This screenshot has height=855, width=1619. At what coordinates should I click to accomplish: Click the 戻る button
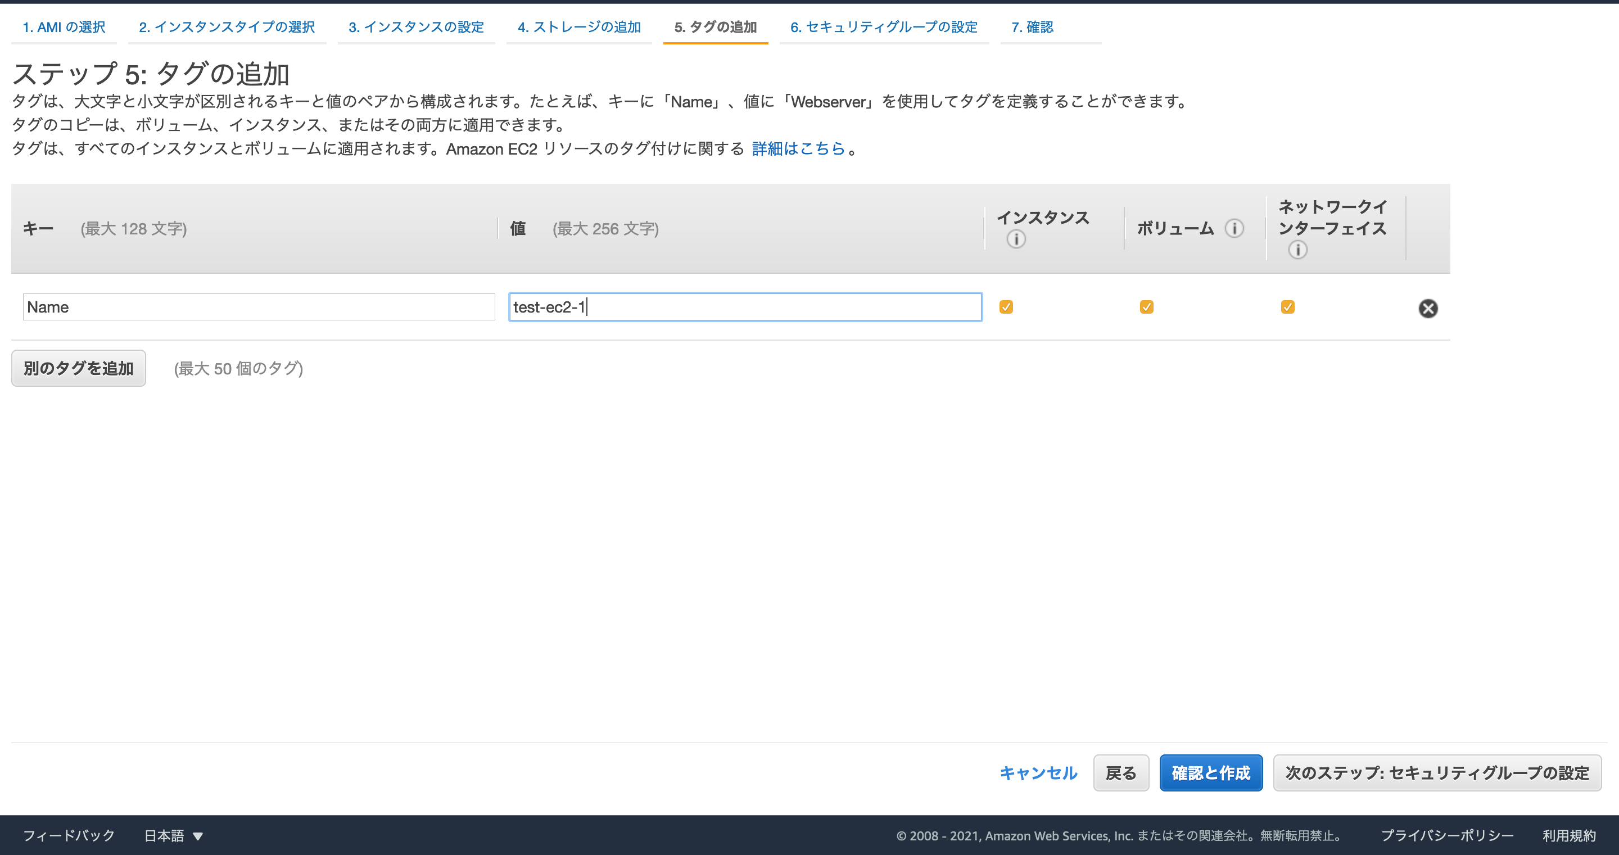click(1120, 772)
